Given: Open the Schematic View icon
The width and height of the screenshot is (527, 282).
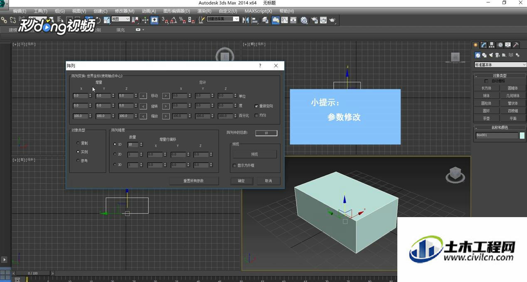Looking at the screenshot, I should (294, 20).
